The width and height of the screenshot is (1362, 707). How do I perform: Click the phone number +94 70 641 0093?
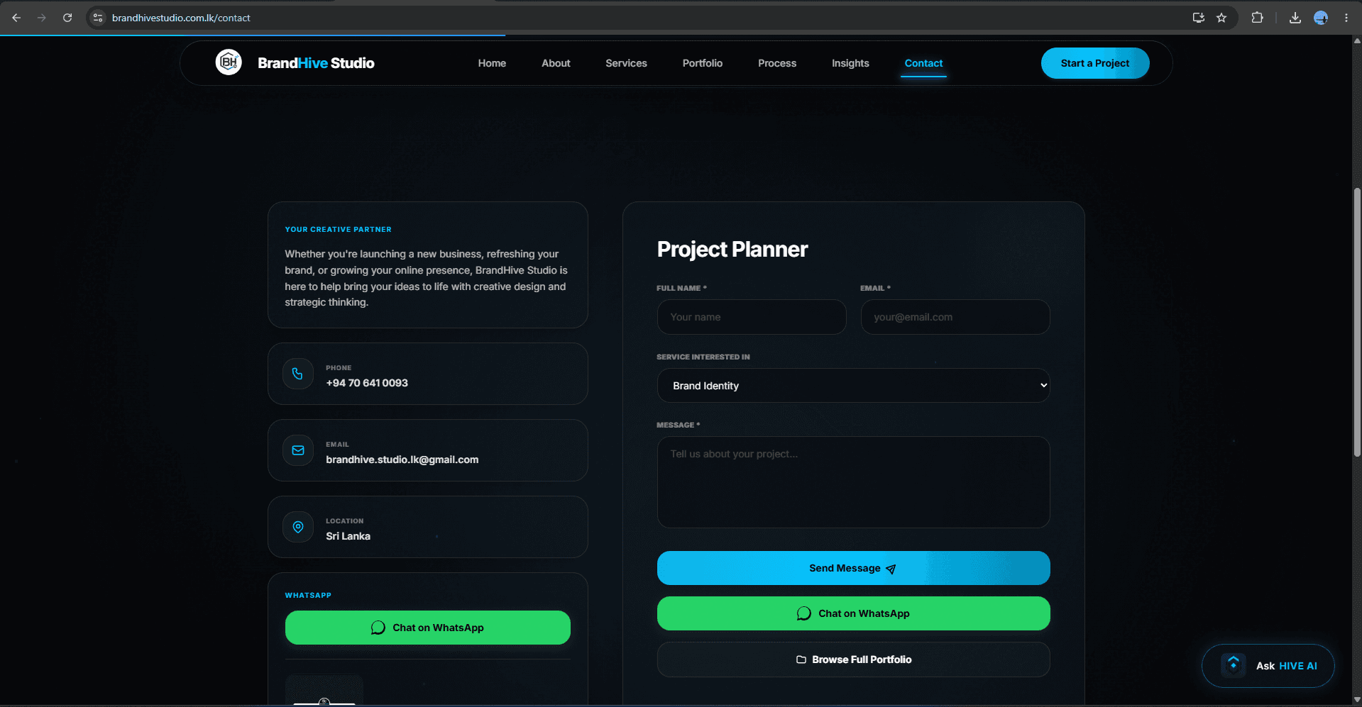(x=367, y=383)
